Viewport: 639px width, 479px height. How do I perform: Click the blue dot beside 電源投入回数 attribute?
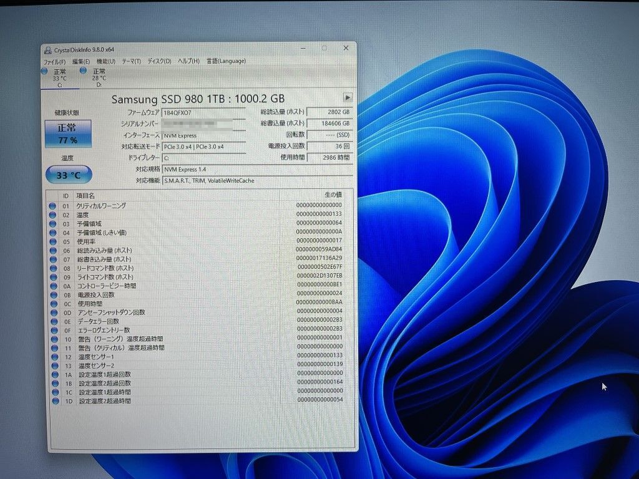pyautogui.click(x=54, y=295)
